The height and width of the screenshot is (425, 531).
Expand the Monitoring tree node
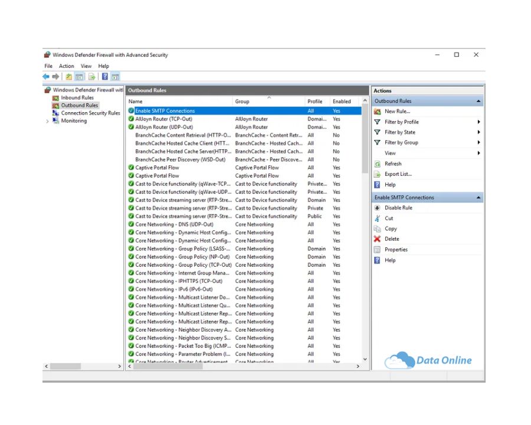(47, 121)
